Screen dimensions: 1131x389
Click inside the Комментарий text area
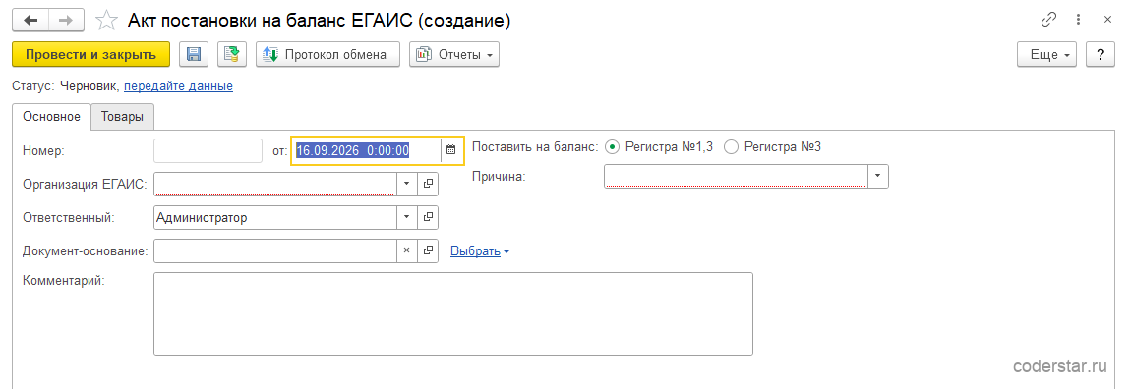pyautogui.click(x=453, y=313)
